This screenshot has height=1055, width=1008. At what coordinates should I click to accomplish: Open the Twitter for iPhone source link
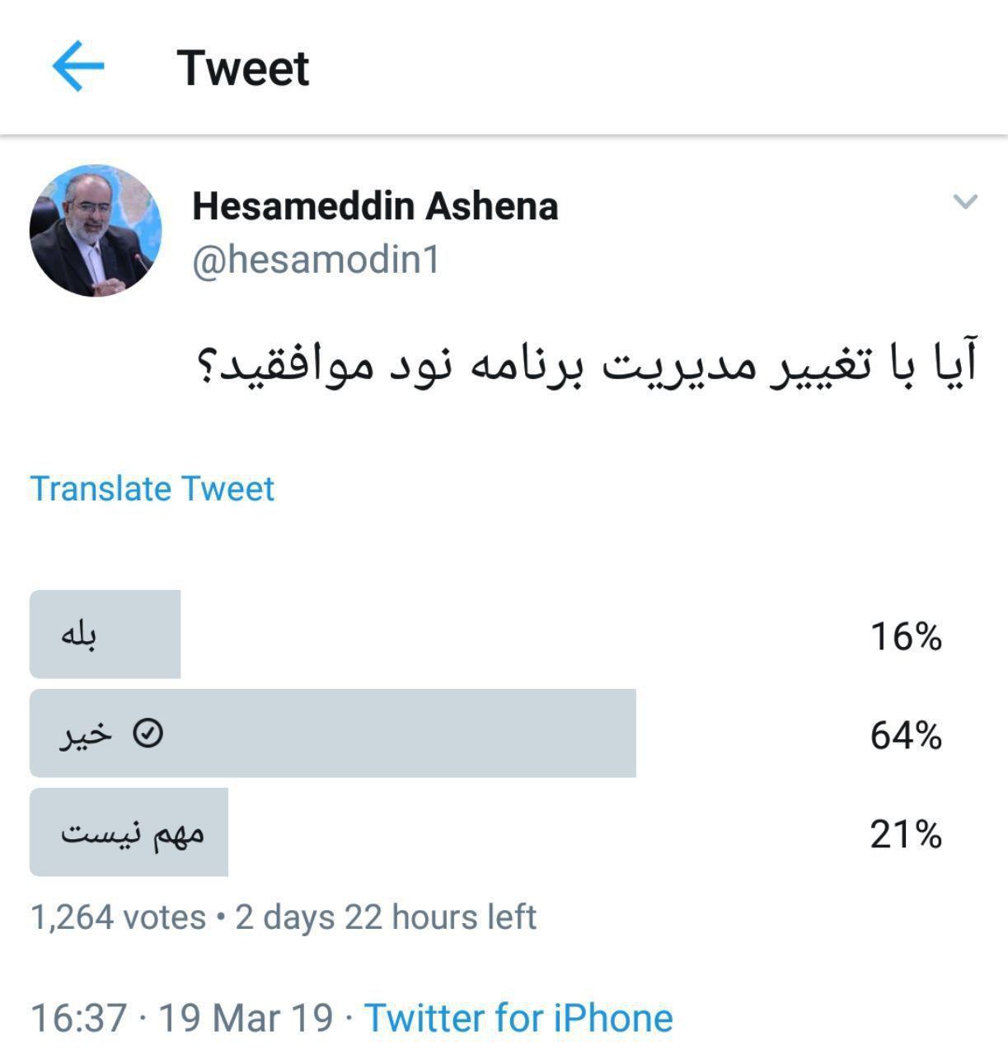tap(518, 1018)
